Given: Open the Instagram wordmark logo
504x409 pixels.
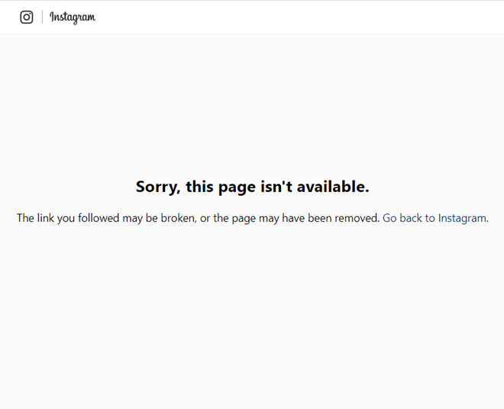Looking at the screenshot, I should pos(73,18).
